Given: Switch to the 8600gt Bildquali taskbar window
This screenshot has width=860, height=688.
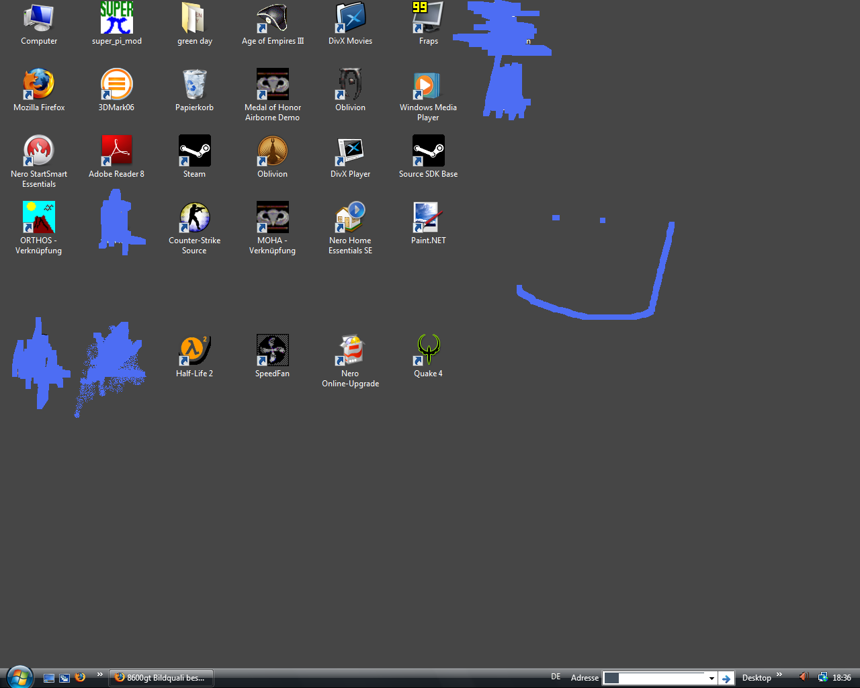Looking at the screenshot, I should [161, 678].
